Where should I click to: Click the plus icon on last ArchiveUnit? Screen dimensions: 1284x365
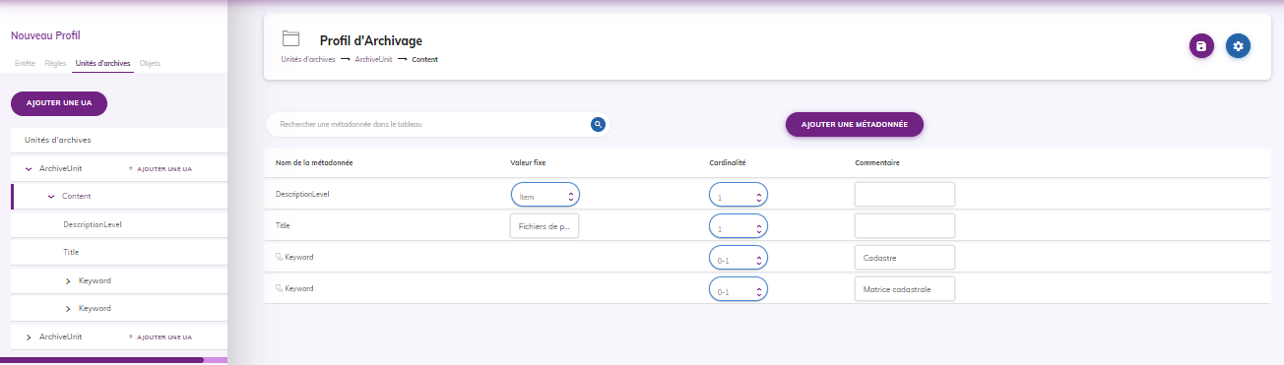(x=131, y=336)
